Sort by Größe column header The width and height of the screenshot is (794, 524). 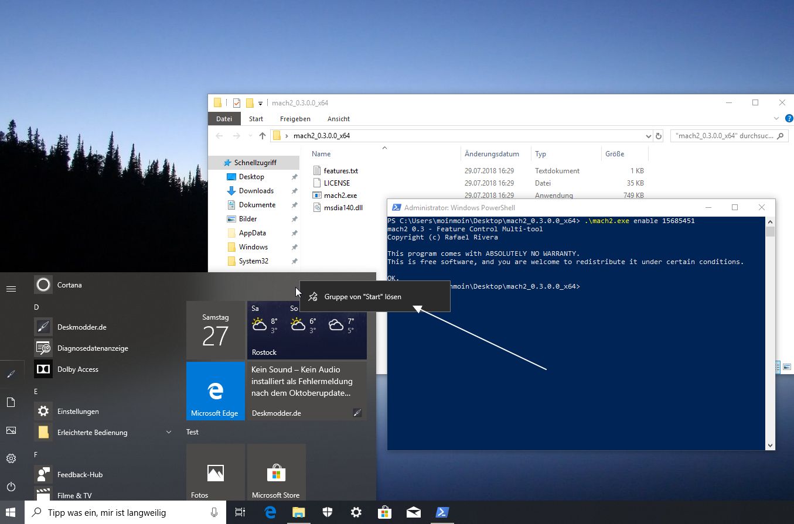614,154
